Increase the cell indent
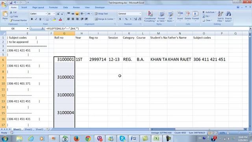The width and height of the screenshot is (252, 142). 86,19
